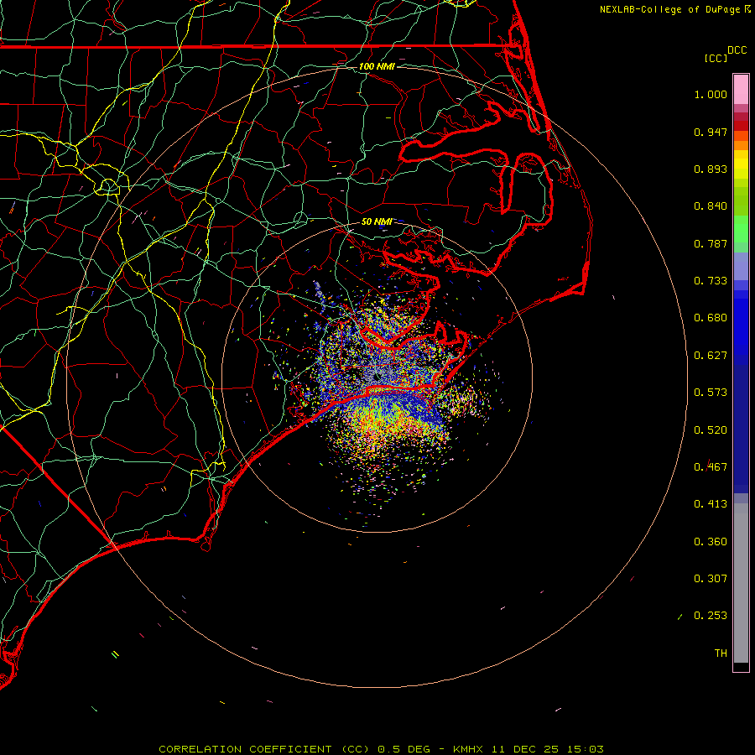Click the DCC label above the color scale

[737, 50]
